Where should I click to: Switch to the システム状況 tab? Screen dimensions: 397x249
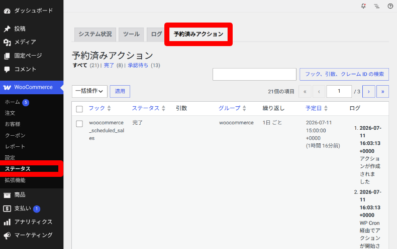click(95, 35)
